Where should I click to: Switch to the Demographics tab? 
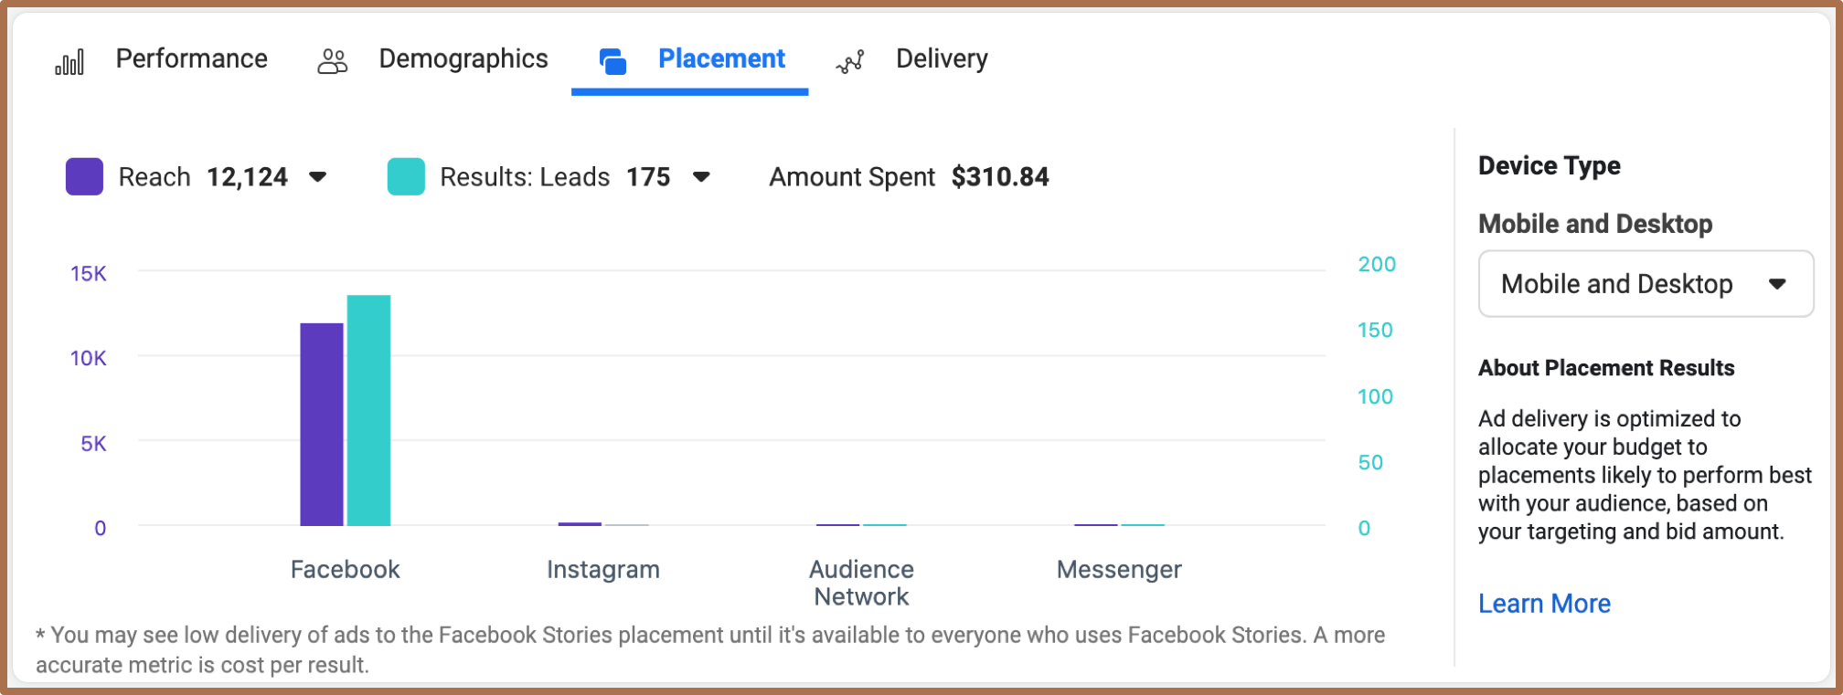463,59
